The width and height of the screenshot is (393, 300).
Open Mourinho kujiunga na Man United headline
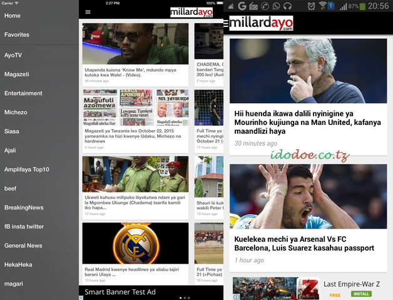(307, 122)
